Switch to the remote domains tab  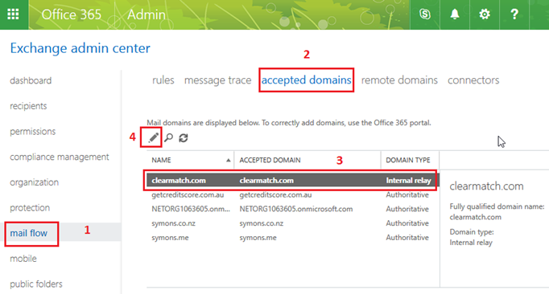(399, 80)
